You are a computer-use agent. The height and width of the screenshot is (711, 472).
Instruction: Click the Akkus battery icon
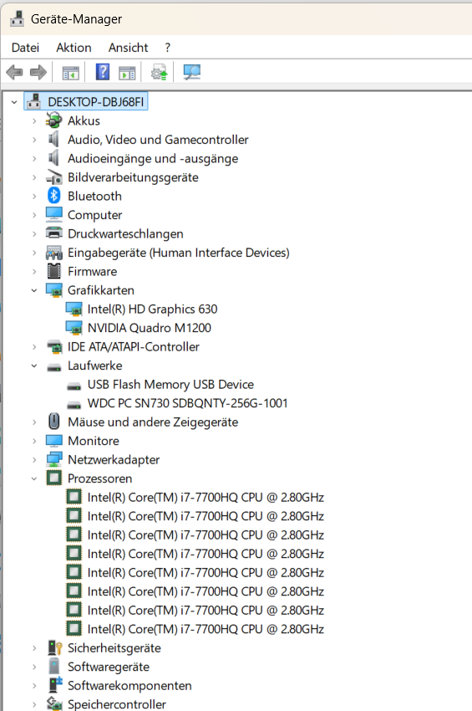[54, 120]
